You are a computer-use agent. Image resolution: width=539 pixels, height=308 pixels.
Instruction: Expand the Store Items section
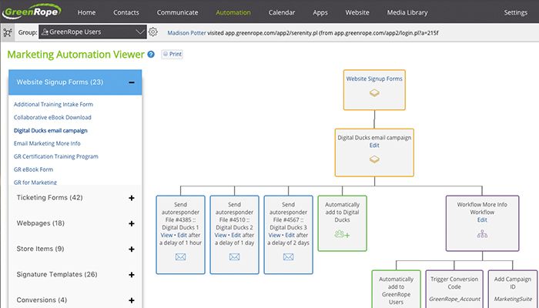[x=132, y=249]
